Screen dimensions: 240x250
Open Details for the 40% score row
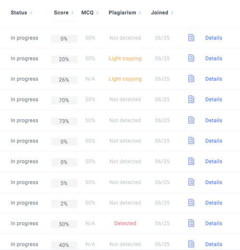point(214,244)
